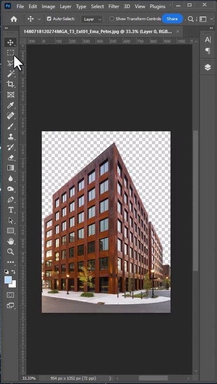Image resolution: width=217 pixels, height=384 pixels.
Task: Click the 33.33% zoom level field
Action: (x=29, y=378)
